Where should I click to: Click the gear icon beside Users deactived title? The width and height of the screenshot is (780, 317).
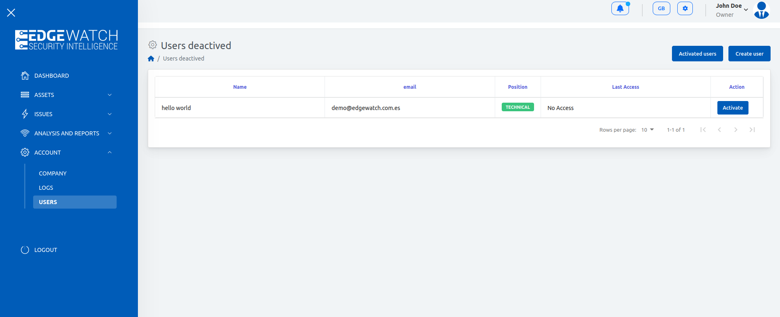coord(153,45)
